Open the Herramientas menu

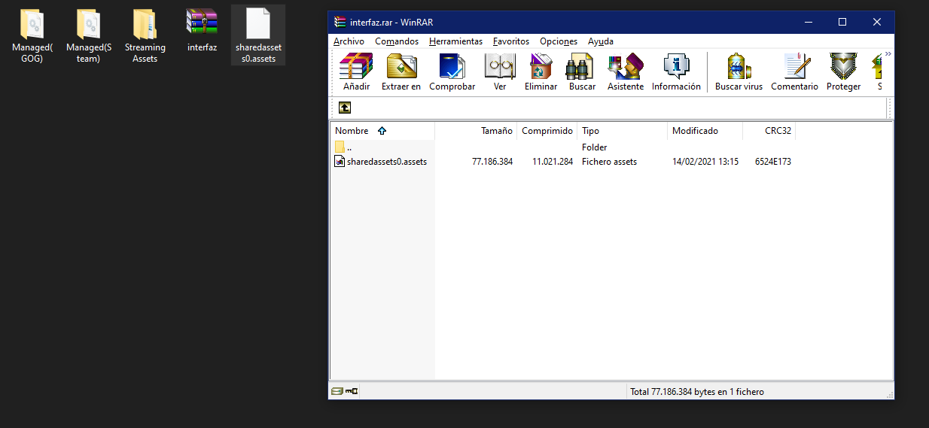coord(455,41)
